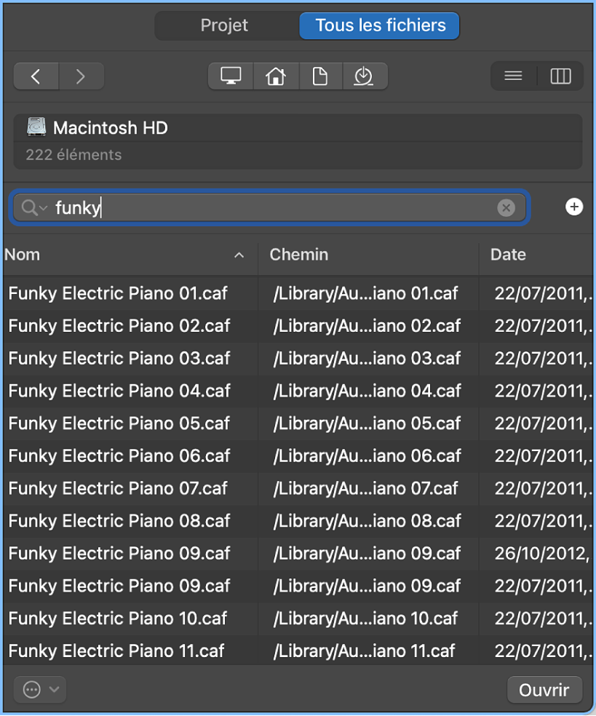Select Funky Electric Piano 11.caf
Screen dimensions: 596x716
(116, 651)
